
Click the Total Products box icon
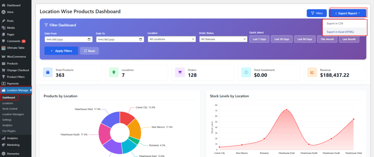pos(47,72)
